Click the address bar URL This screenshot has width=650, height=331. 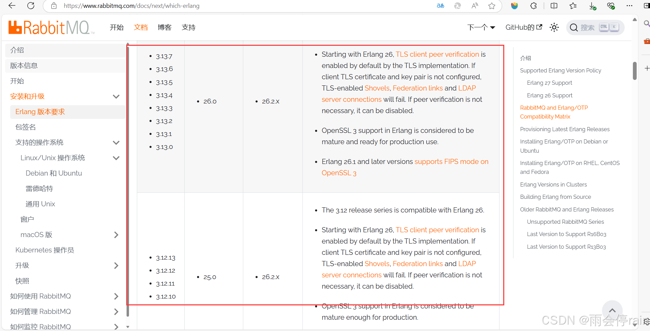[132, 6]
